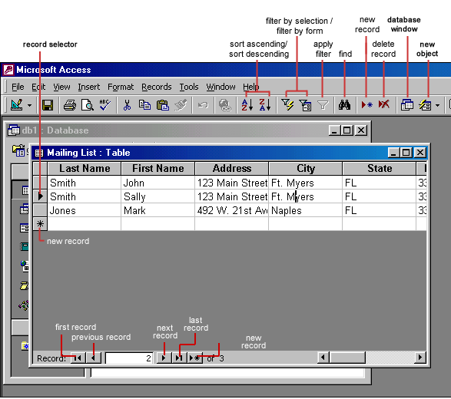
Task: Select the First Name column header
Action: (x=158, y=168)
